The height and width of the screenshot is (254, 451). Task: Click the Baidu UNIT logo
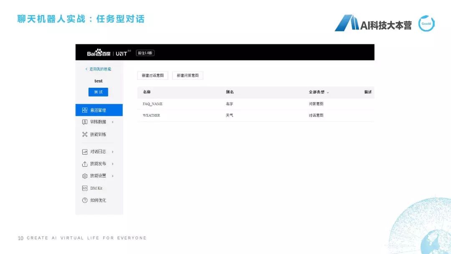pos(109,53)
